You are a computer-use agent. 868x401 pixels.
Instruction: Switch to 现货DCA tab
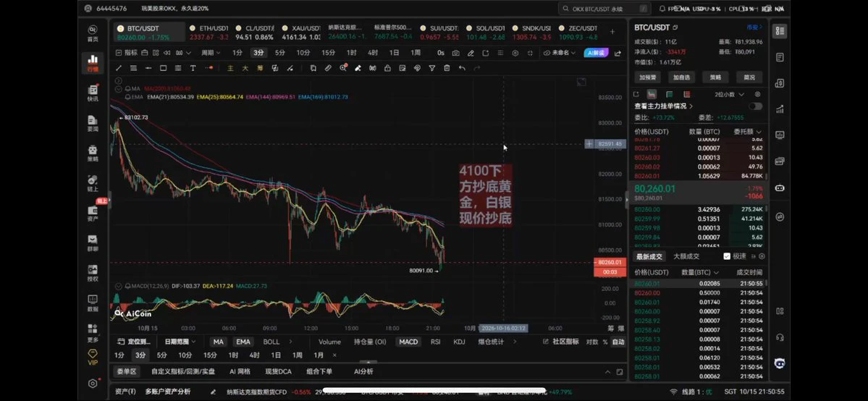278,371
